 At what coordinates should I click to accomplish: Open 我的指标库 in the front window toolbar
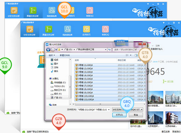(x=67, y=31)
